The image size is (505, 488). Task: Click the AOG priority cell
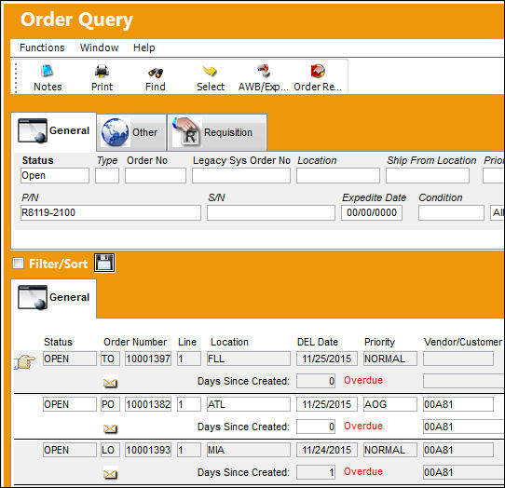click(x=390, y=404)
